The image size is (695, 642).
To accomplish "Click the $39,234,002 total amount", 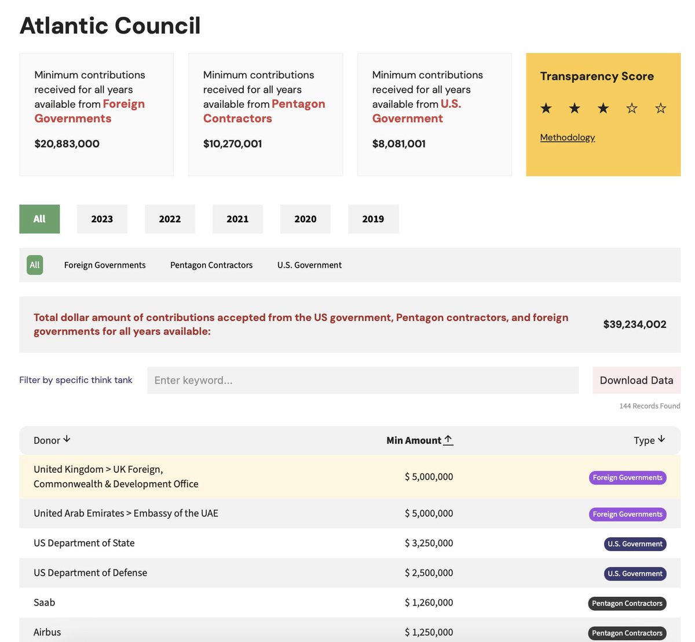I will (x=635, y=324).
